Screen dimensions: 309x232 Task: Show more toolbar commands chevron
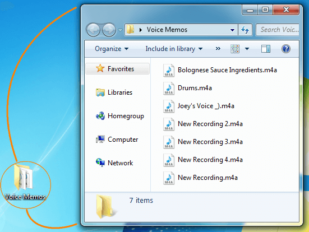click(x=218, y=48)
